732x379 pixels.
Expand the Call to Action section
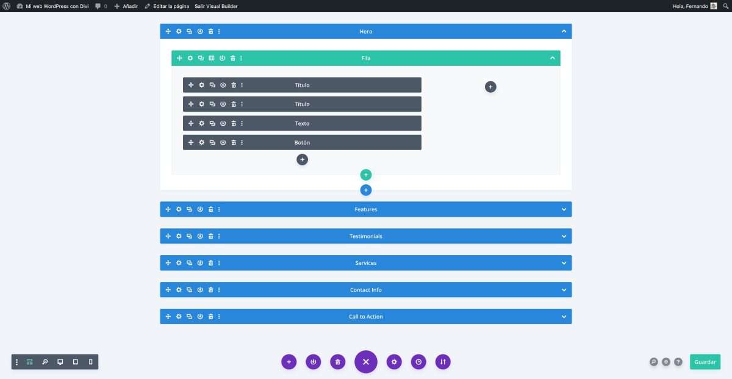[x=564, y=316]
